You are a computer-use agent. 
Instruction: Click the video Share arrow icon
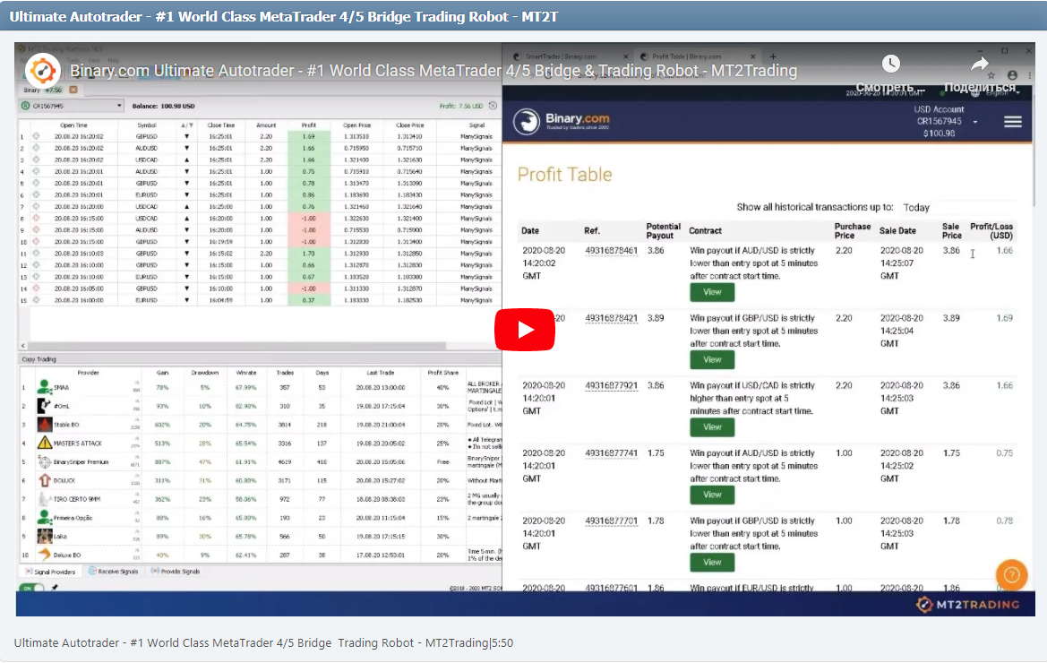click(x=980, y=64)
